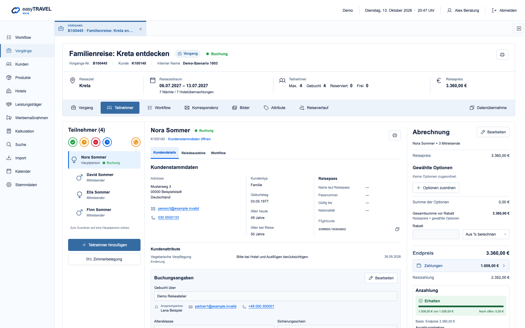Open Suche in the sidebar
Image resolution: width=525 pixels, height=328 pixels.
coord(27,145)
